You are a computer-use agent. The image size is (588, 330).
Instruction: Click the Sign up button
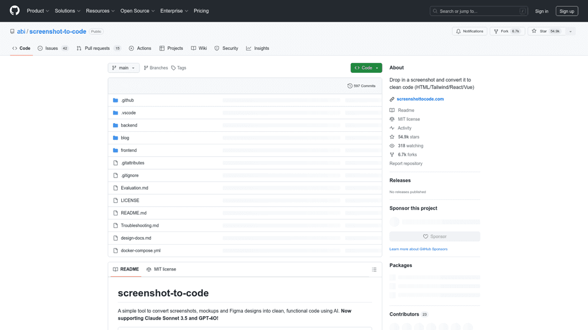point(567,11)
